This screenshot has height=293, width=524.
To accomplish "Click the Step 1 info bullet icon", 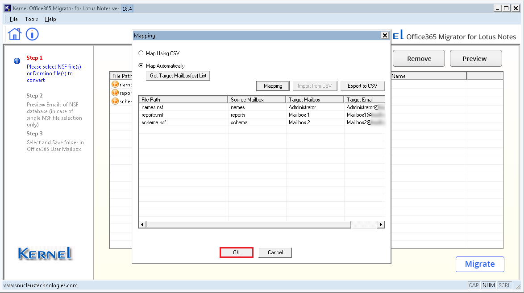I will (x=17, y=61).
